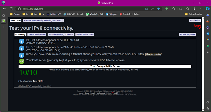Screen dimensions: 211x112
Task: Click the 10/10 compatibility score
Action: click(28, 73)
